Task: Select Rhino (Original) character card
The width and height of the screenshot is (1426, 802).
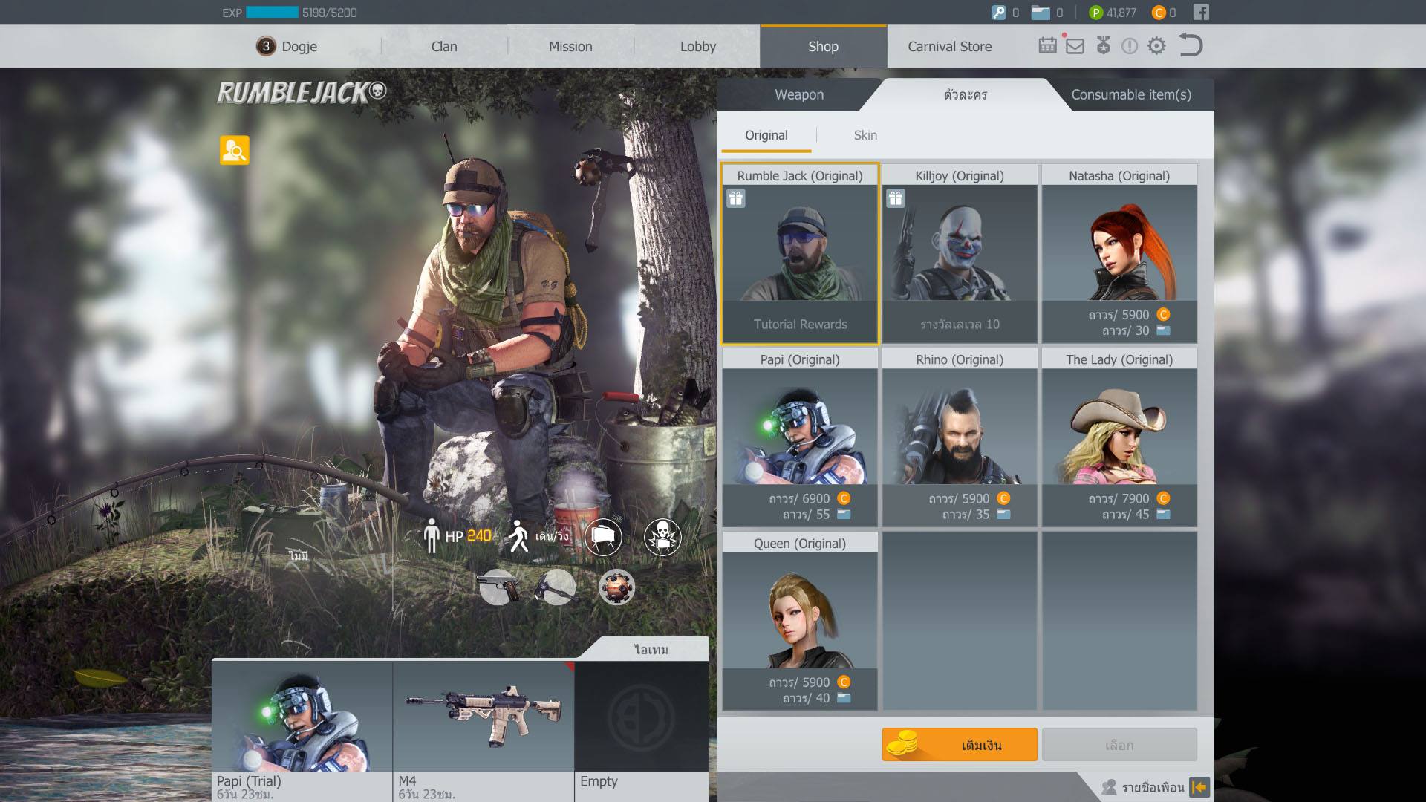Action: pyautogui.click(x=960, y=438)
